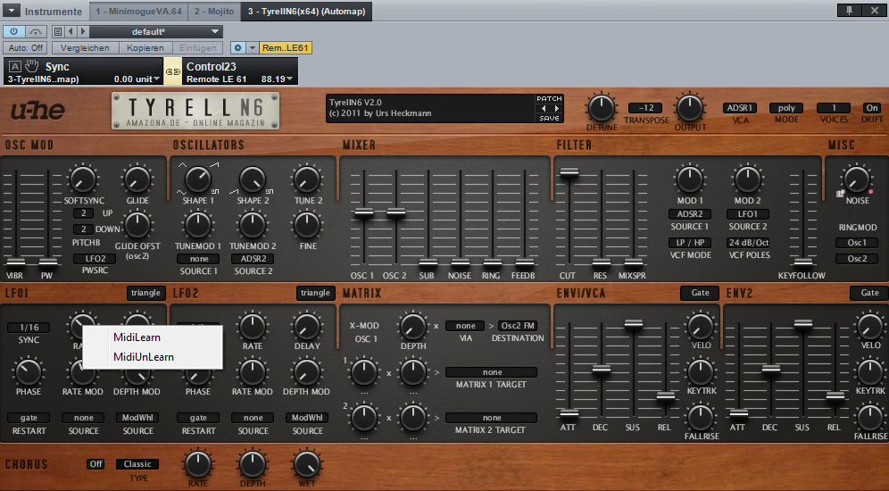Click the TRANSPOSE -12 value field
Screen dimensions: 889x491
click(645, 108)
